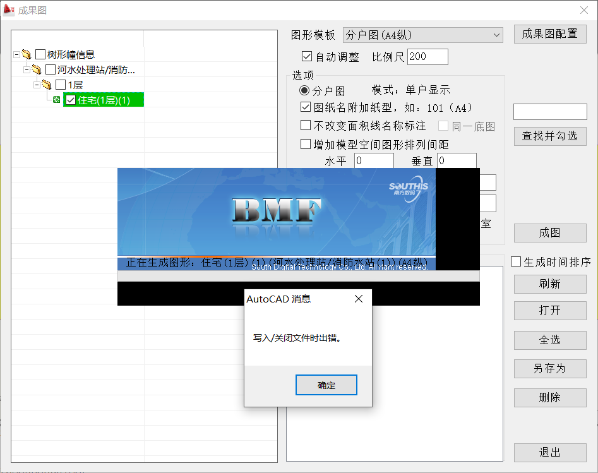Image resolution: width=598 pixels, height=473 pixels.
Task: Click folder icon beside 河水处理站/消防...
Action: pos(36,69)
